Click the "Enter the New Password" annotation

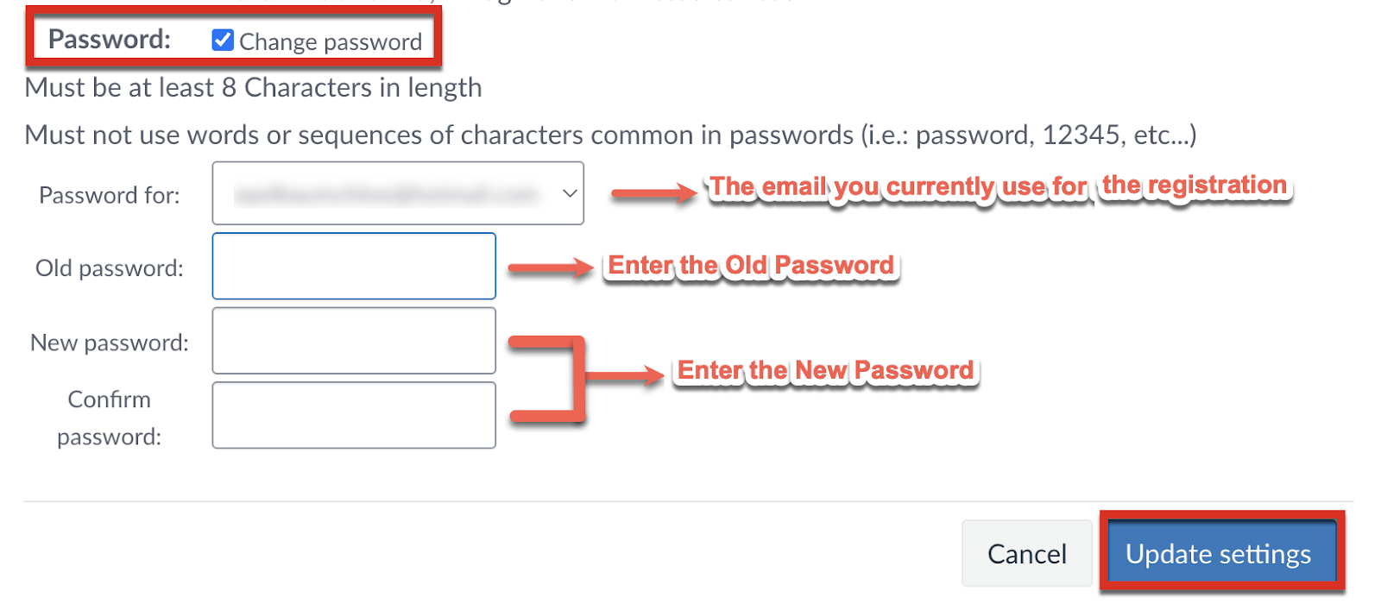point(825,371)
